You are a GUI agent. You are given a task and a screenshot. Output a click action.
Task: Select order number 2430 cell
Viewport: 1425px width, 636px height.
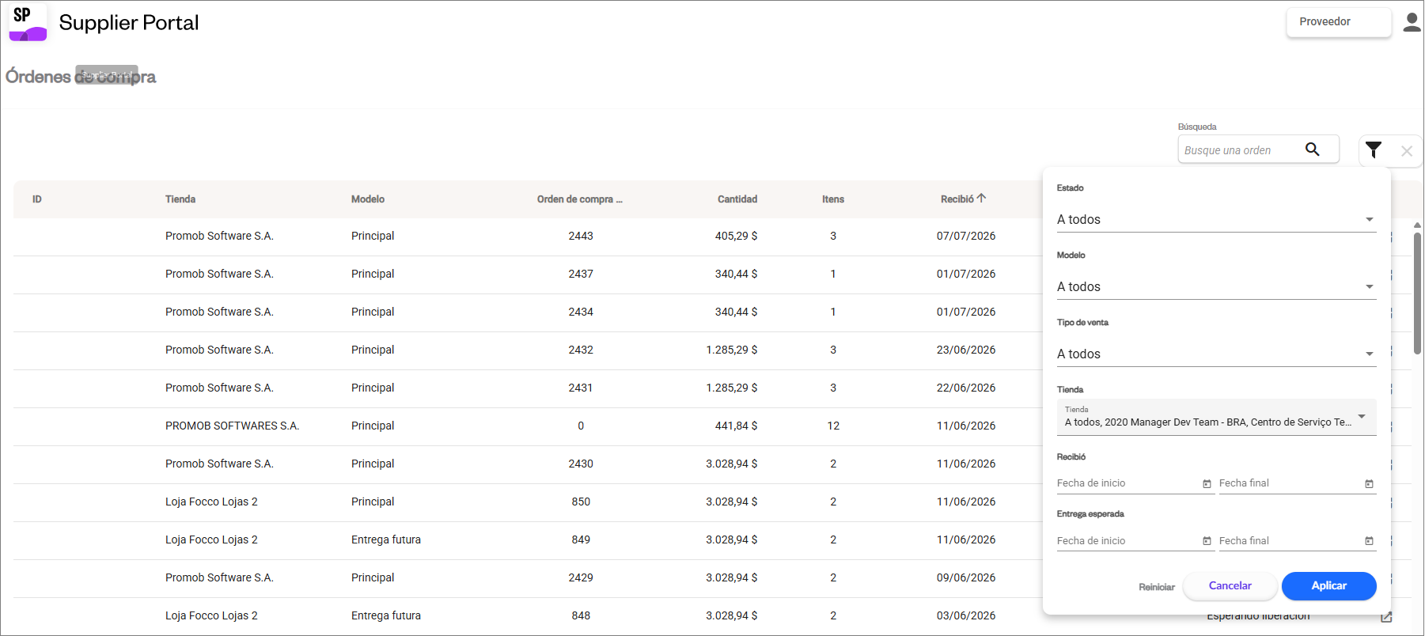[x=581, y=464]
